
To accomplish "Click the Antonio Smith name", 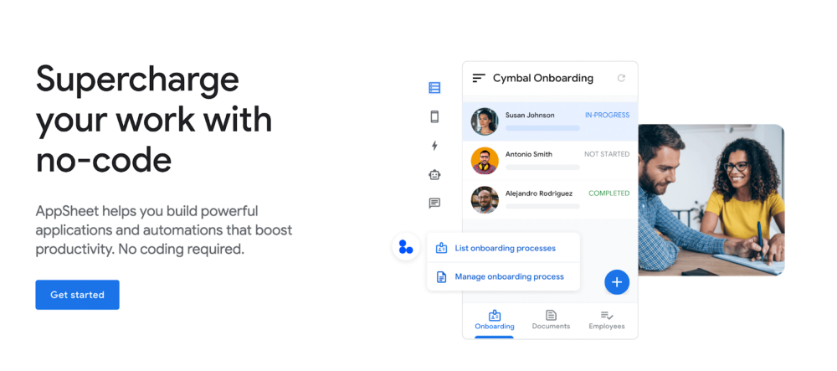I will point(528,154).
